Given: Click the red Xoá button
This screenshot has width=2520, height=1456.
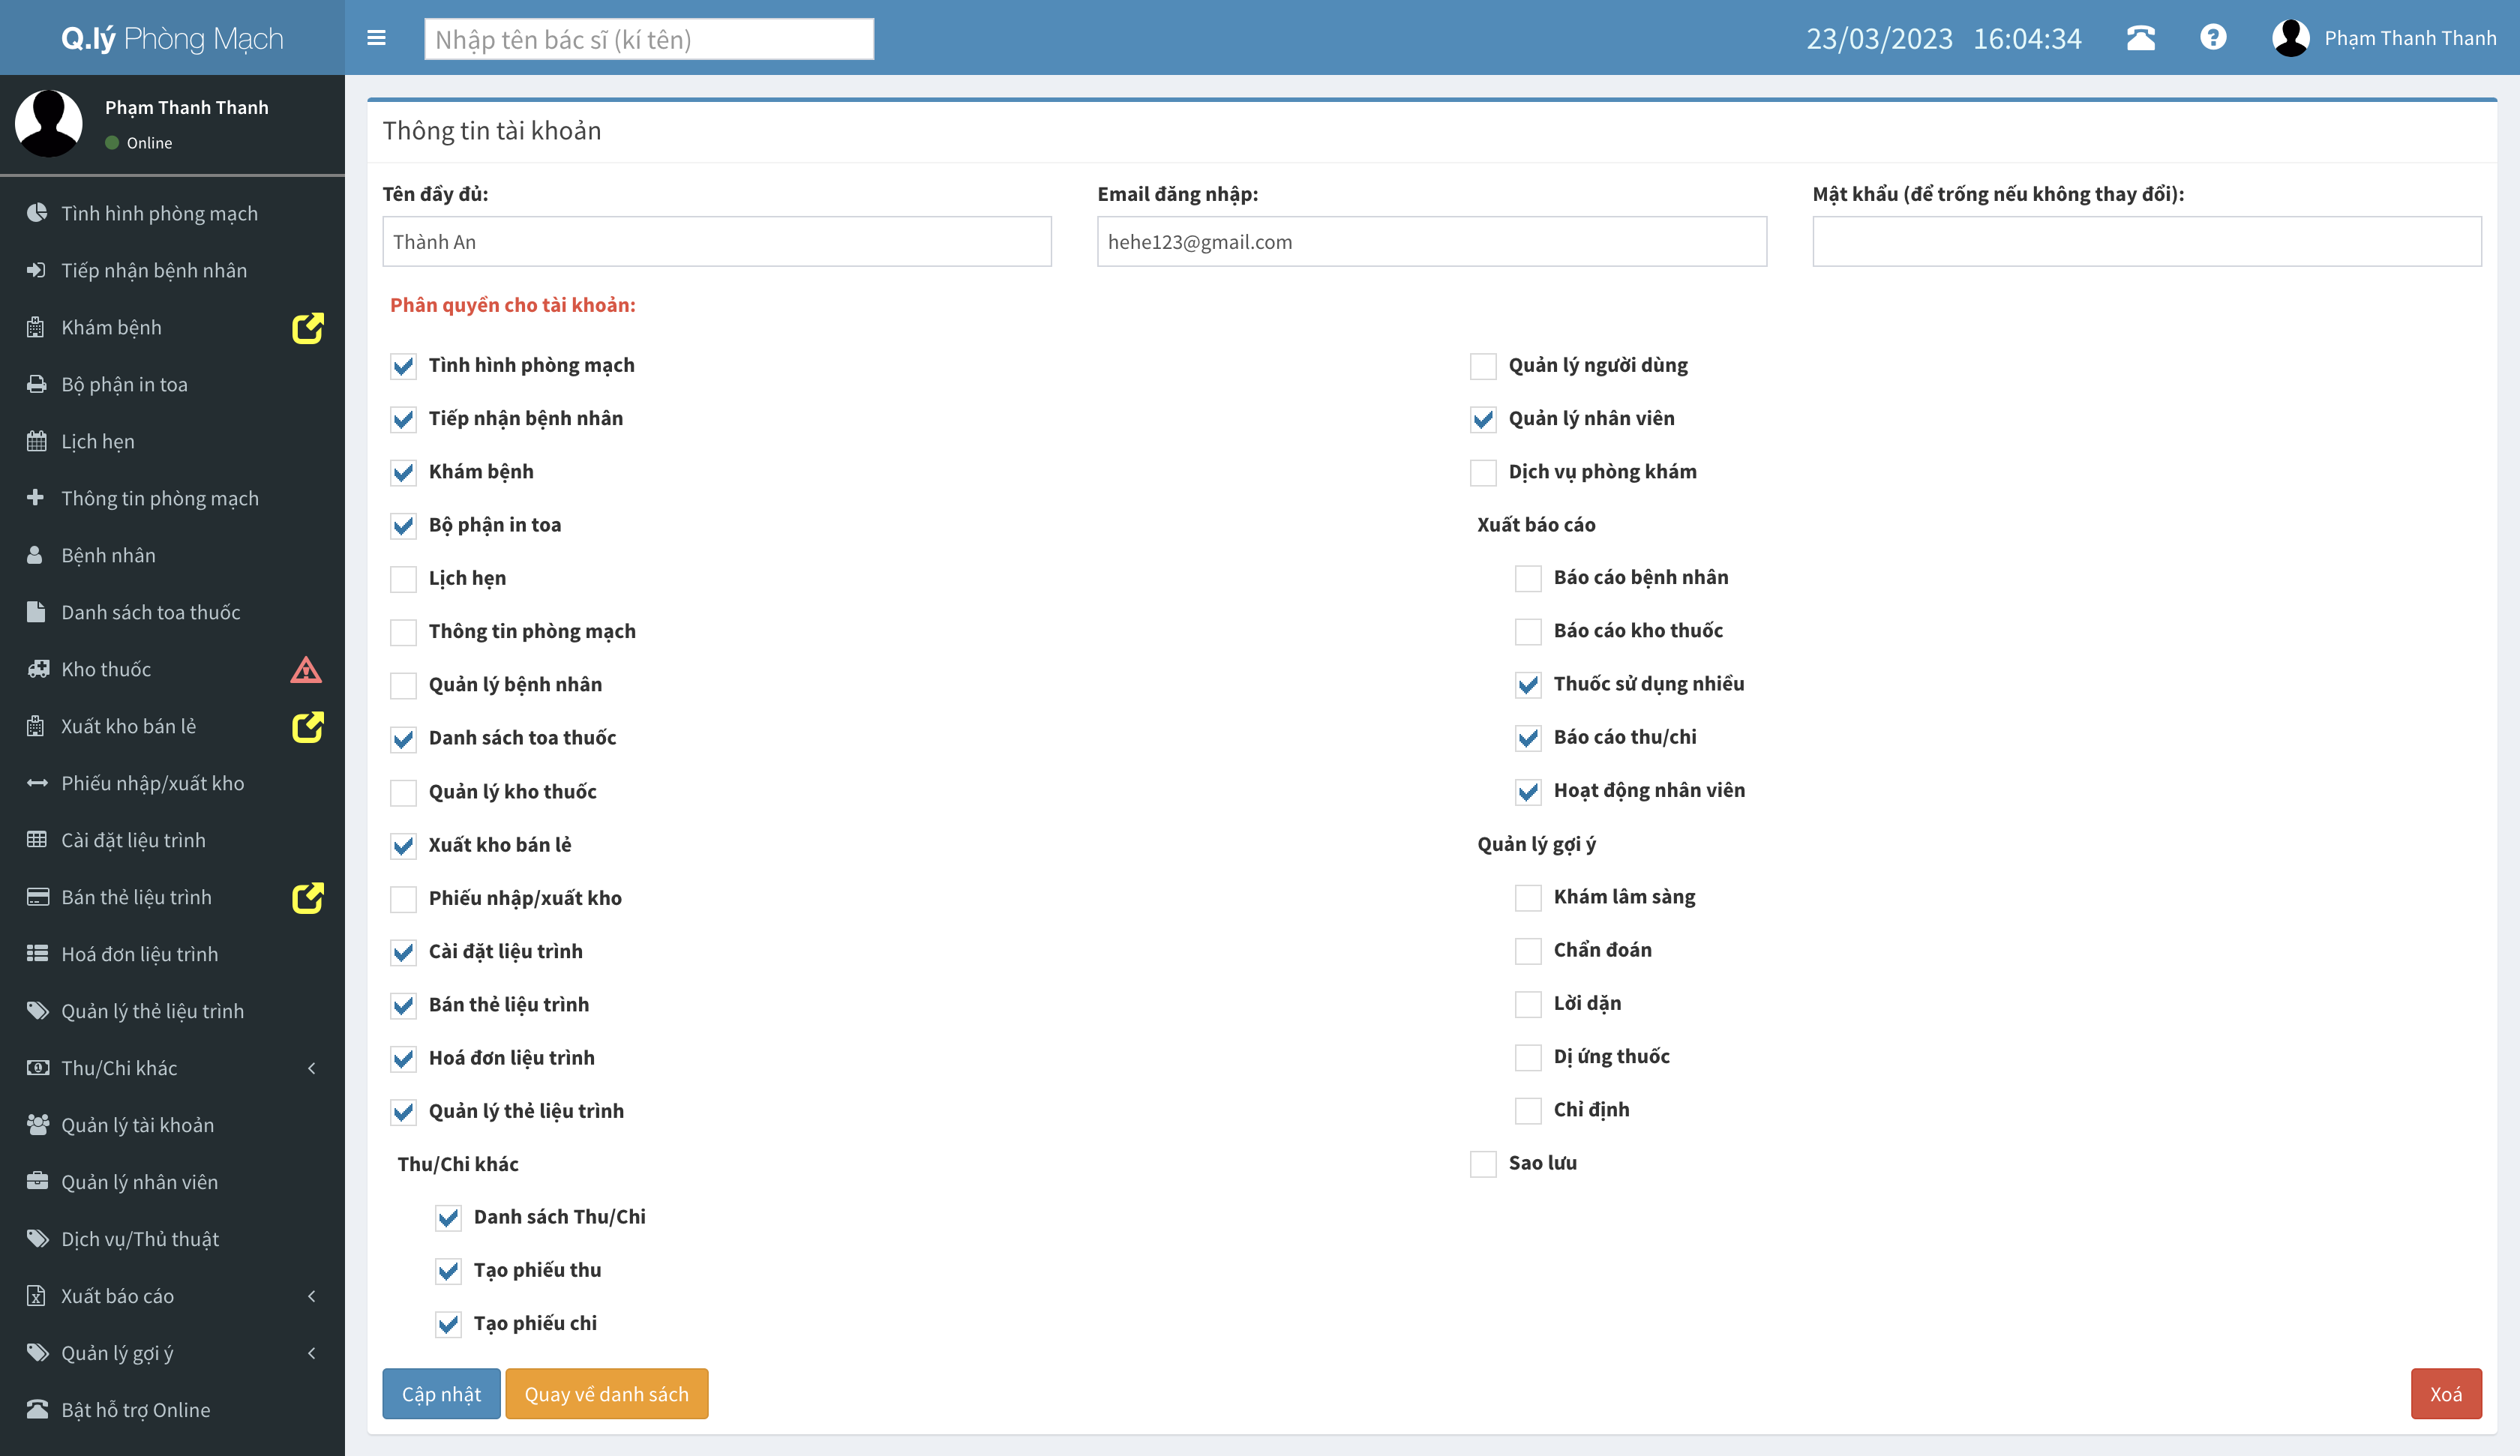Looking at the screenshot, I should pyautogui.click(x=2446, y=1394).
